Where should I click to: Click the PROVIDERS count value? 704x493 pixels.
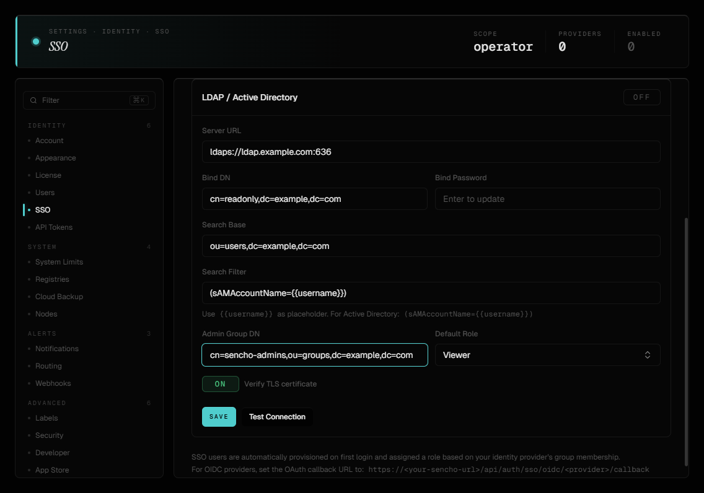click(x=562, y=46)
